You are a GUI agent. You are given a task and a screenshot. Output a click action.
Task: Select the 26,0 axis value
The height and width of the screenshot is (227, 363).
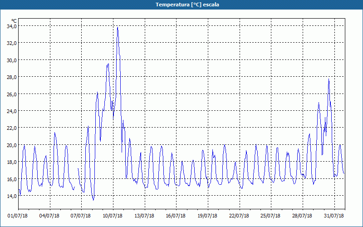(11, 94)
